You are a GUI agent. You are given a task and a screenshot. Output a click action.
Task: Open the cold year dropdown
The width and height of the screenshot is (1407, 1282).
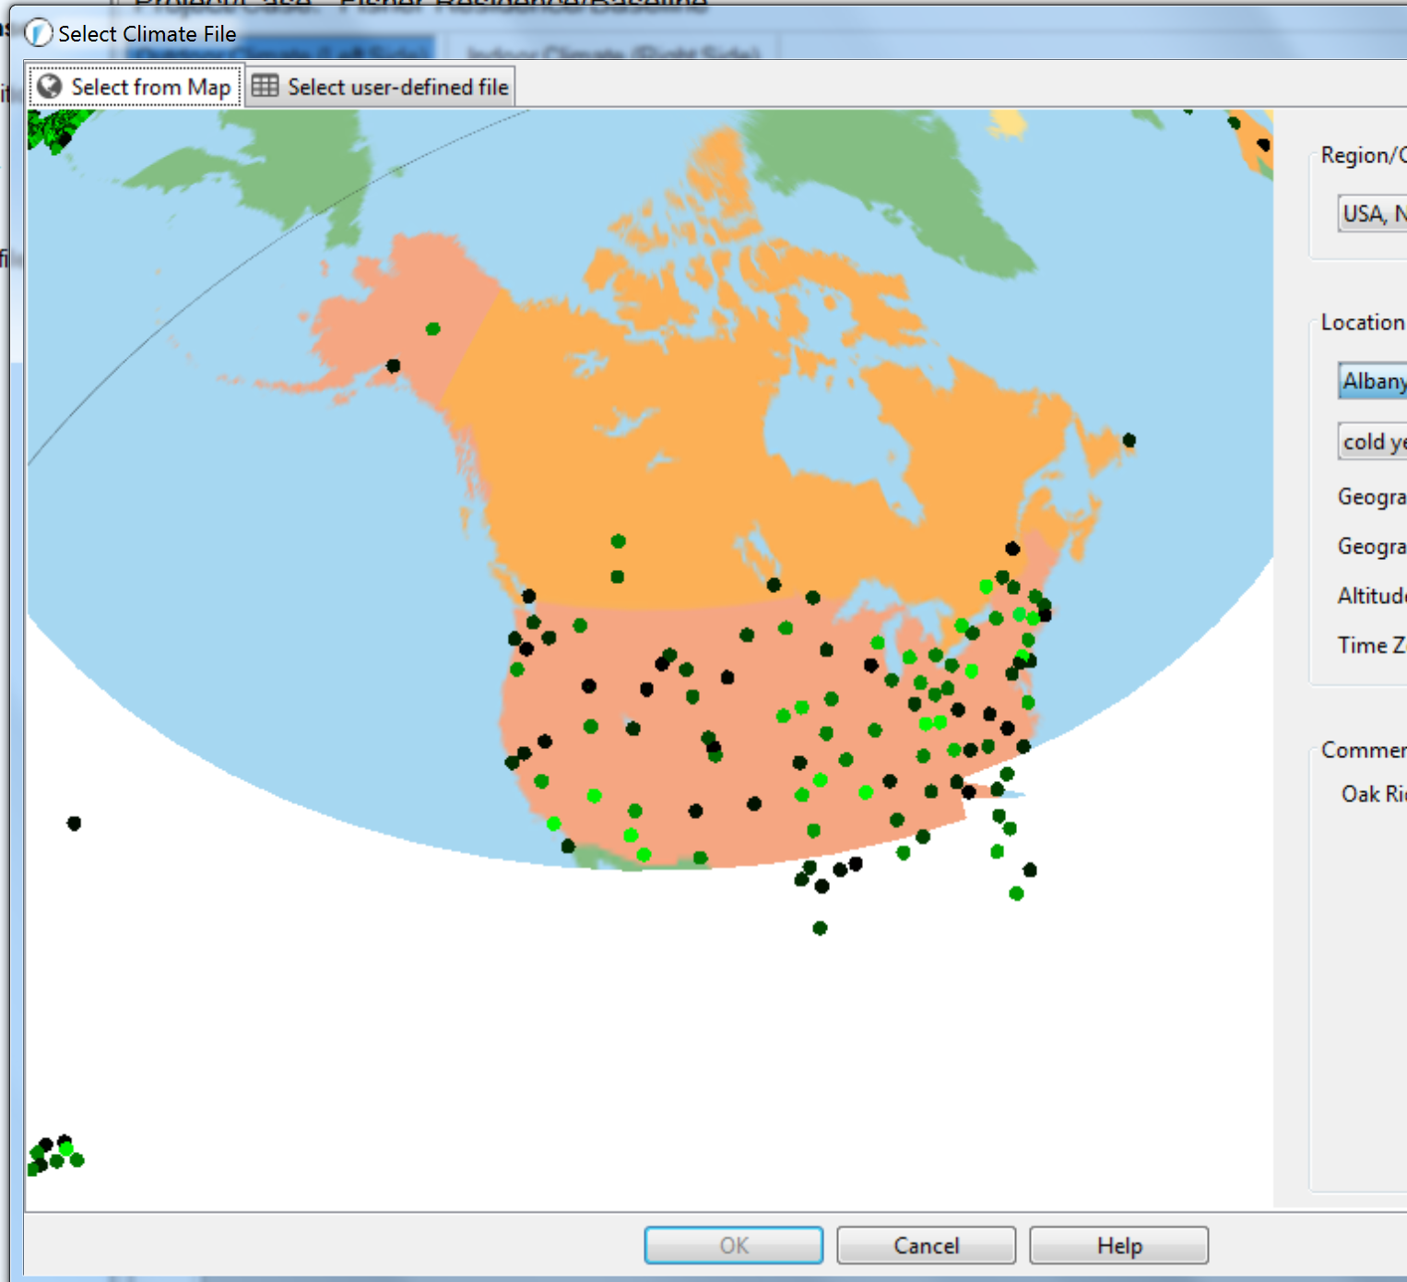click(1373, 442)
